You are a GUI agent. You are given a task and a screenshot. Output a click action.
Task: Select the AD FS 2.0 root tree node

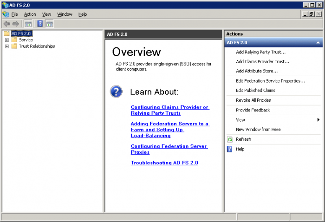pyautogui.click(x=21, y=33)
